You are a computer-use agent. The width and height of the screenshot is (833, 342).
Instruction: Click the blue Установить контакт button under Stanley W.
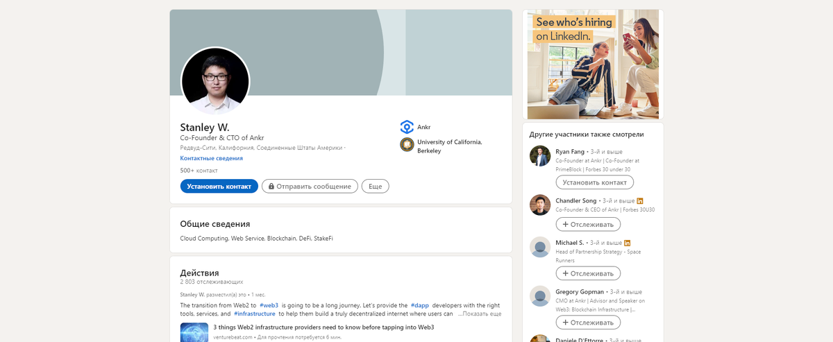(x=219, y=186)
